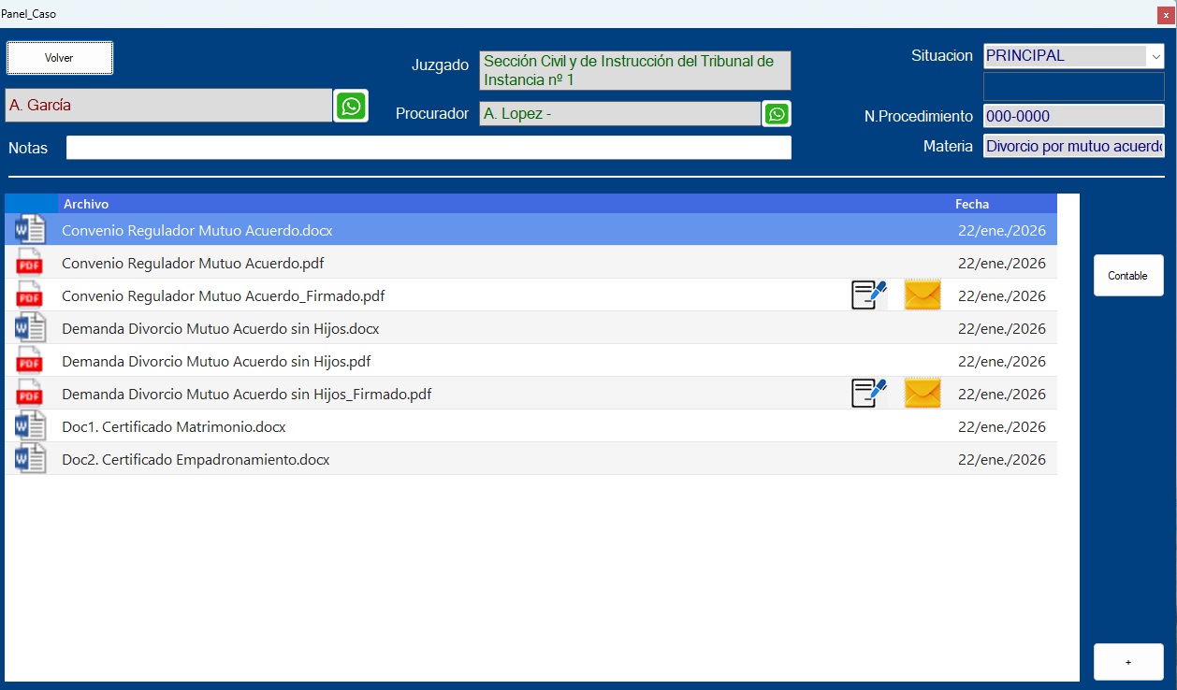Image resolution: width=1177 pixels, height=690 pixels.
Task: Click the plus button to add file
Action: point(1127,662)
